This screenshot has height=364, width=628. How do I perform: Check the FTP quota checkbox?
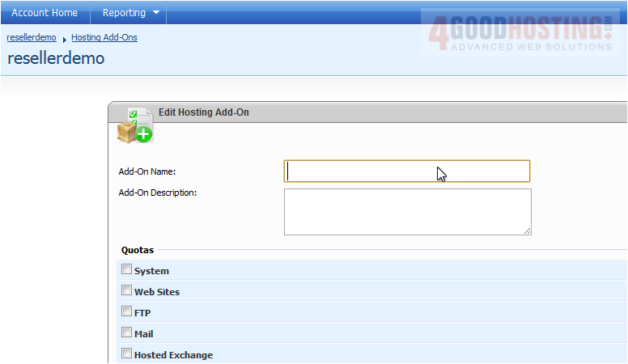click(126, 311)
